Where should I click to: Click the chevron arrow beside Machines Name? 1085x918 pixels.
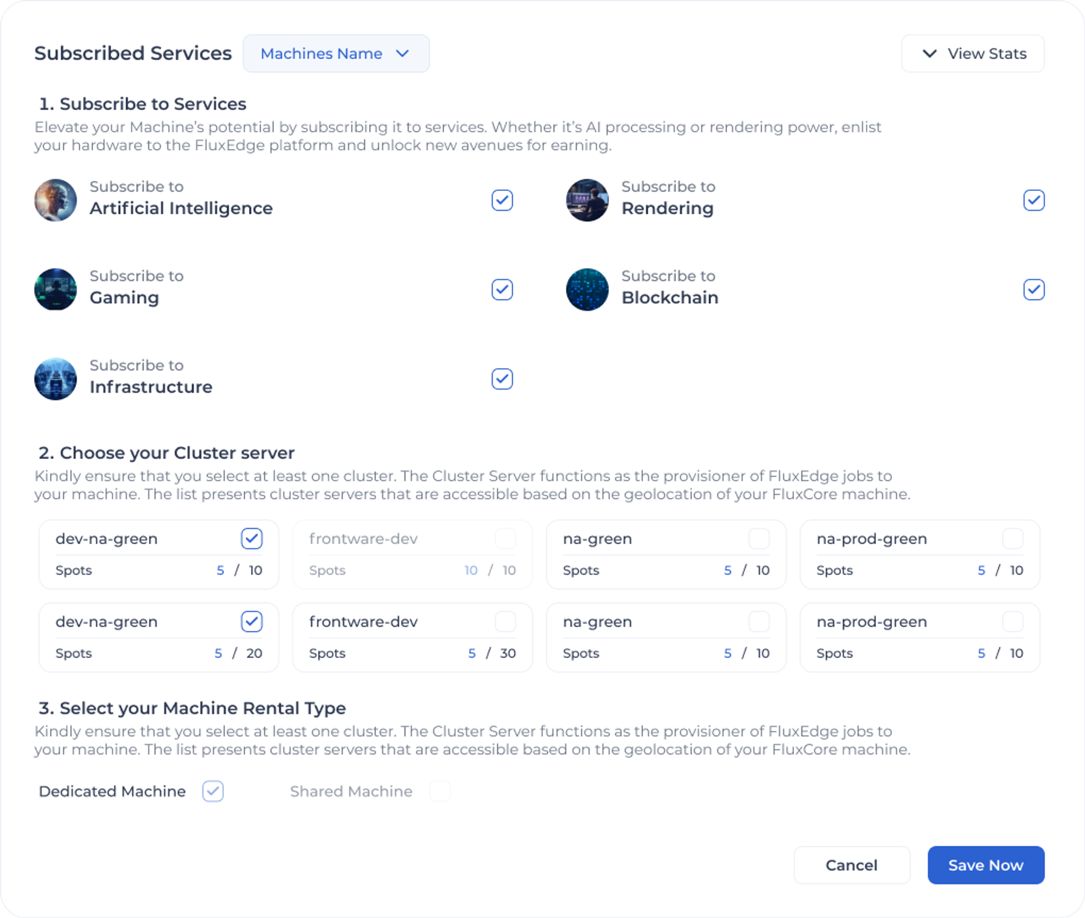click(x=402, y=54)
